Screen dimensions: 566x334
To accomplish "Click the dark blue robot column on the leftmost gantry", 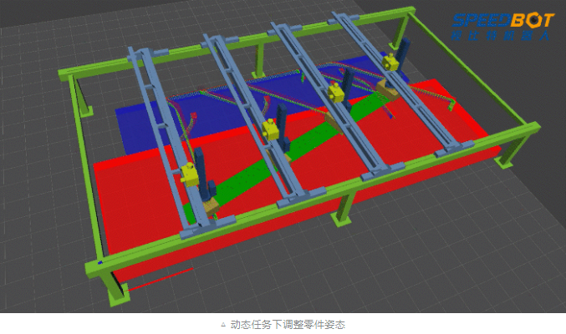I will 201,167.
